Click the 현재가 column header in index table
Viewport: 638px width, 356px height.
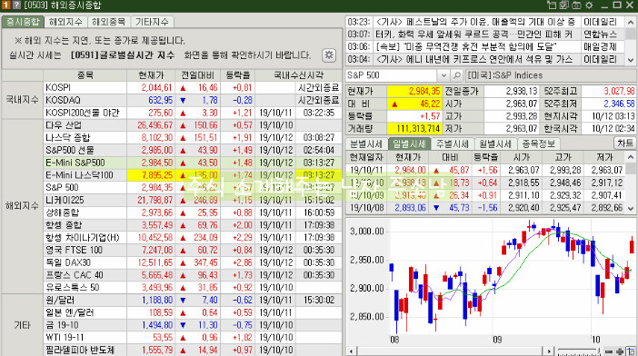point(151,75)
